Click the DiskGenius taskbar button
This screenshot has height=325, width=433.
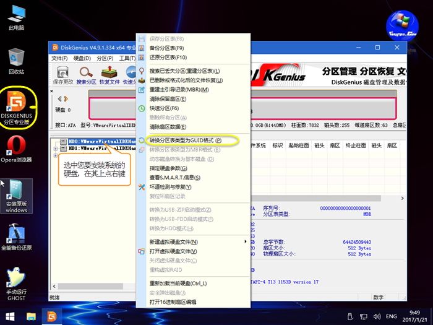[51, 317]
